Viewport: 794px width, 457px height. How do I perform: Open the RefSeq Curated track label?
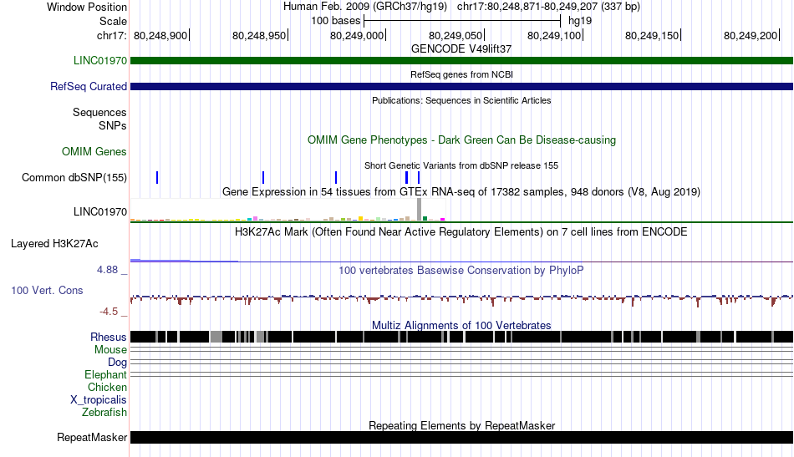(89, 87)
